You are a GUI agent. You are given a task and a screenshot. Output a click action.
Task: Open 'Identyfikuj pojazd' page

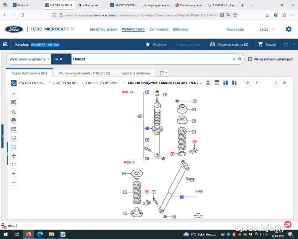[103, 29]
